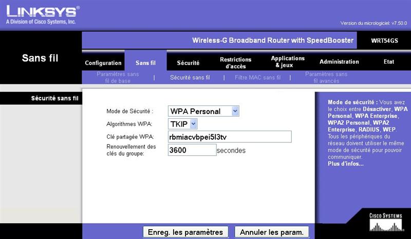The image size is (411, 239).
Task: Click the Mode de Sécurité label
Action: point(130,111)
